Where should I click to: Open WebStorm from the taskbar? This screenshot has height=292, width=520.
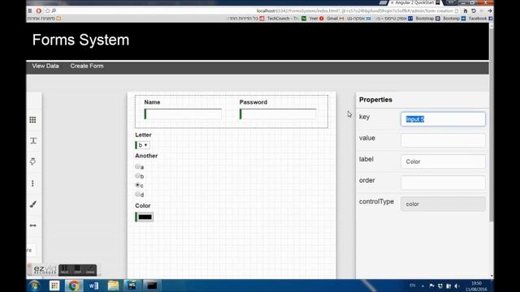pos(132,286)
